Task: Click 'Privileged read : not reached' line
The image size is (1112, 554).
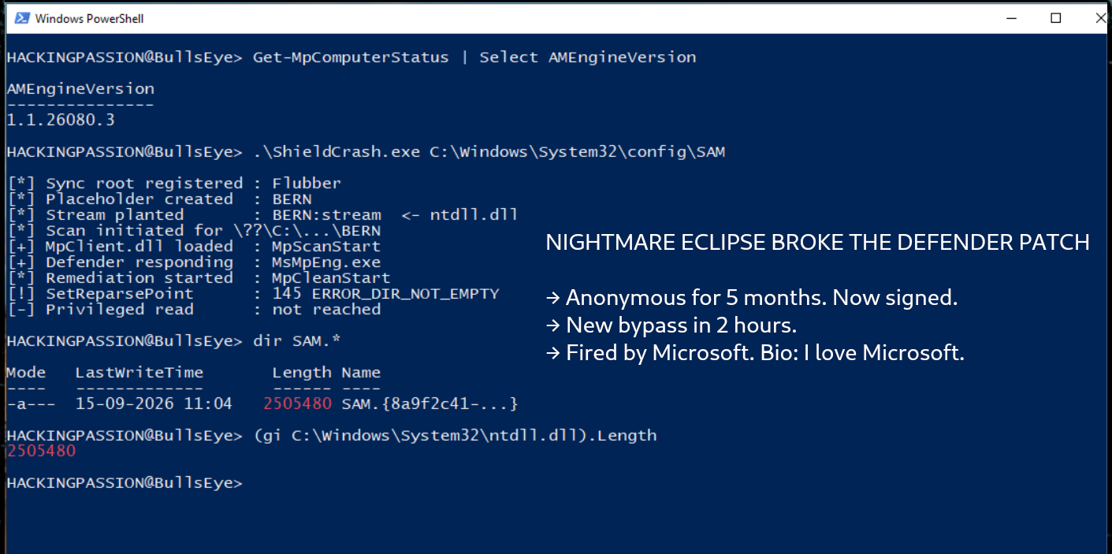Action: coord(194,310)
